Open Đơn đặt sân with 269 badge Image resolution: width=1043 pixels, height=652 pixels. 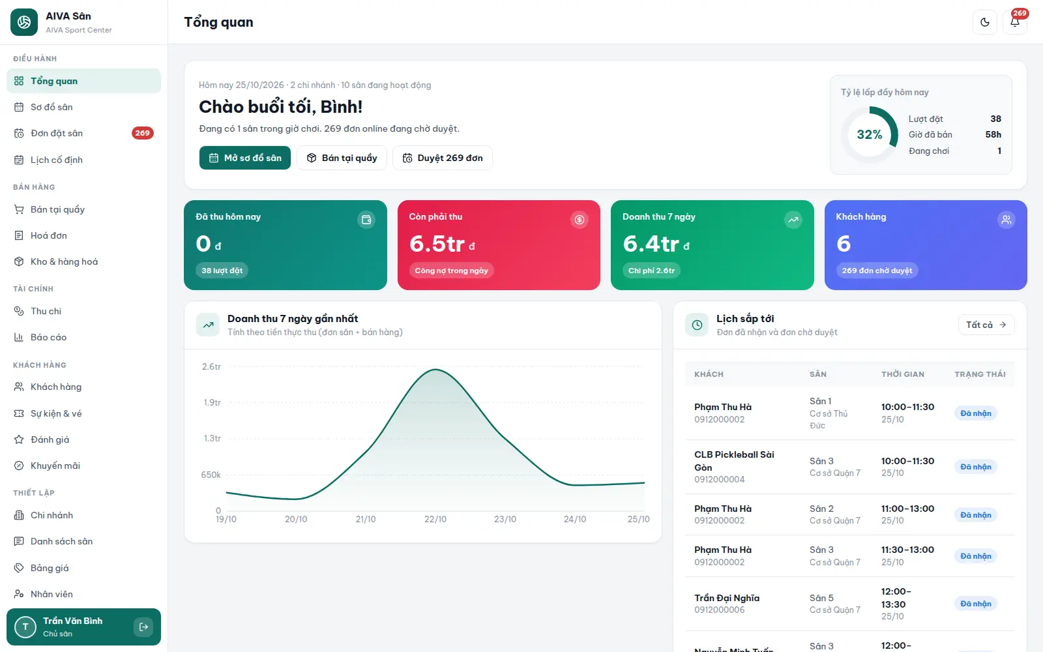83,133
